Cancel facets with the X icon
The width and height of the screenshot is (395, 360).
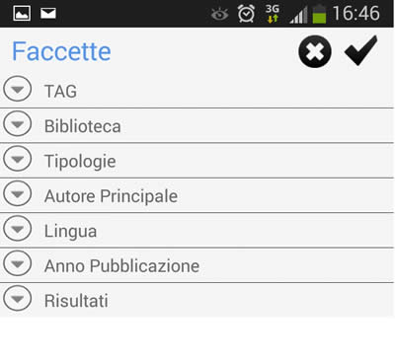pos(315,51)
